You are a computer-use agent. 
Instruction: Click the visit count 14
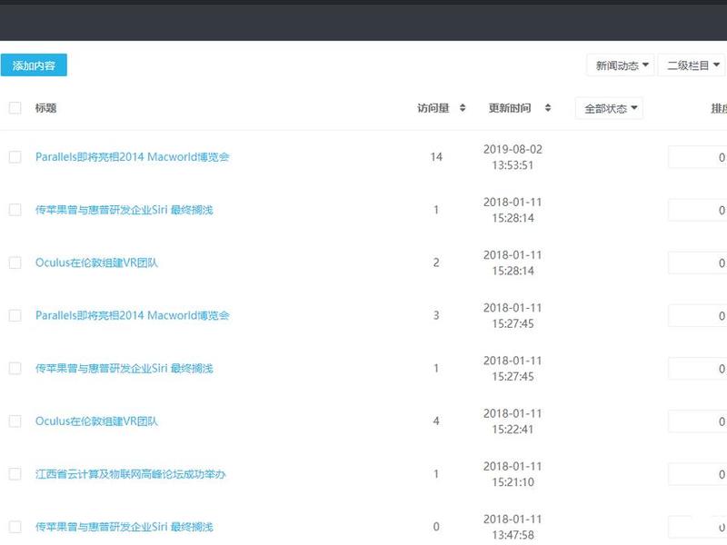pyautogui.click(x=436, y=157)
